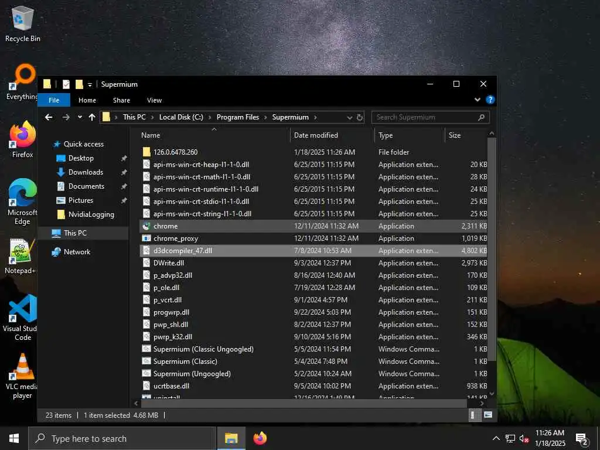Expand the chevron after Local Disk breadcrumb
The height and width of the screenshot is (450, 600).
tap(210, 117)
